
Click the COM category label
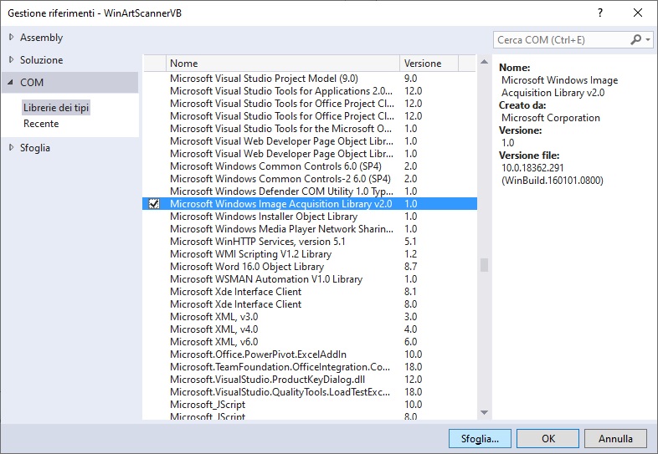click(x=32, y=82)
